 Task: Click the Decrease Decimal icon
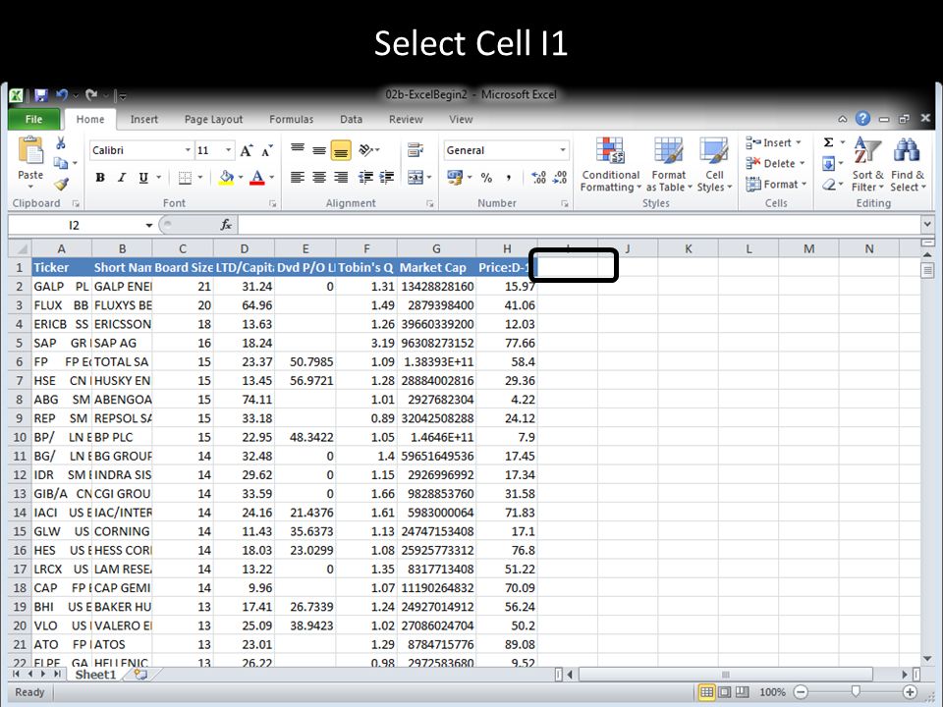561,178
